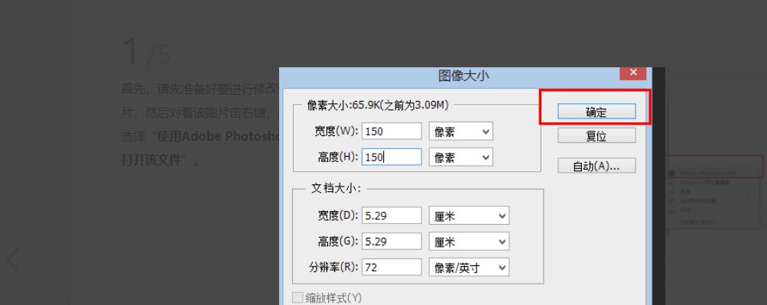Click the 文档大小 group label
767x305 pixels.
pyautogui.click(x=336, y=188)
